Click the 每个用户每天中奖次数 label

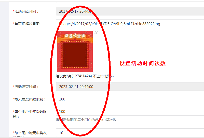click(x=30, y=134)
